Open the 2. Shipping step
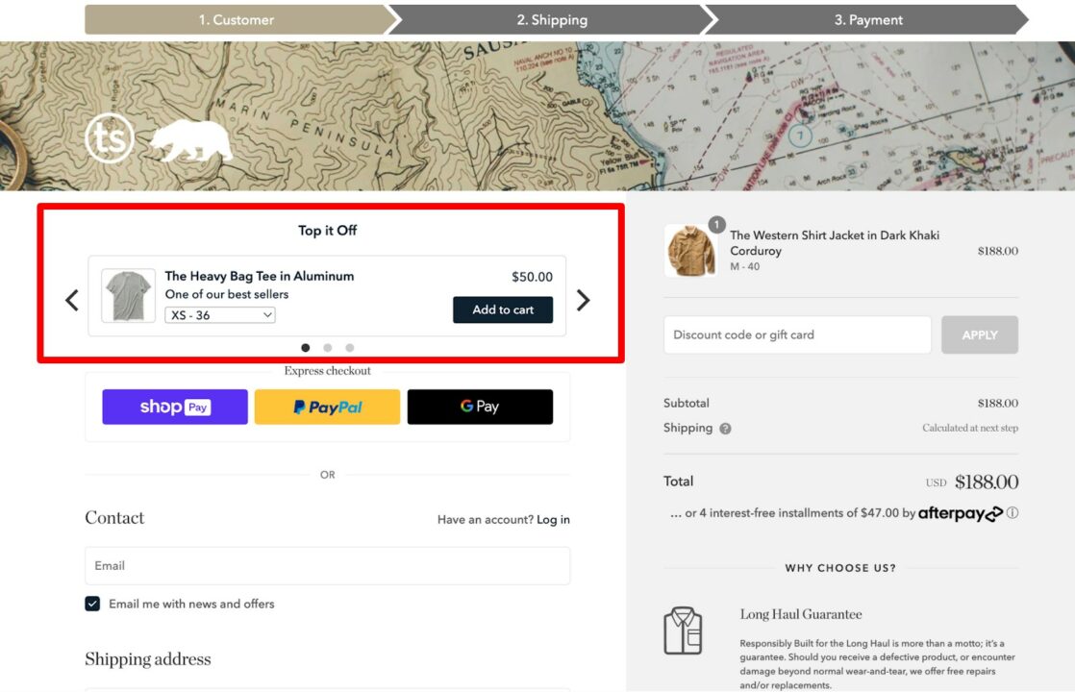Viewport: 1075px width, 692px height. [552, 20]
